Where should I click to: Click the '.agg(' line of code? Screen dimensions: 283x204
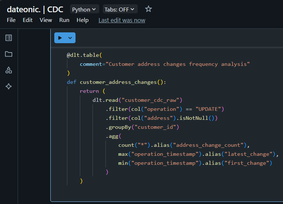tap(113, 136)
